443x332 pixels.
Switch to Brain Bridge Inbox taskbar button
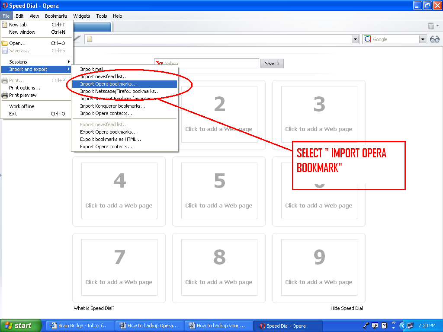pyautogui.click(x=80, y=326)
